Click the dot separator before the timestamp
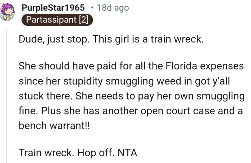 pyautogui.click(x=92, y=7)
